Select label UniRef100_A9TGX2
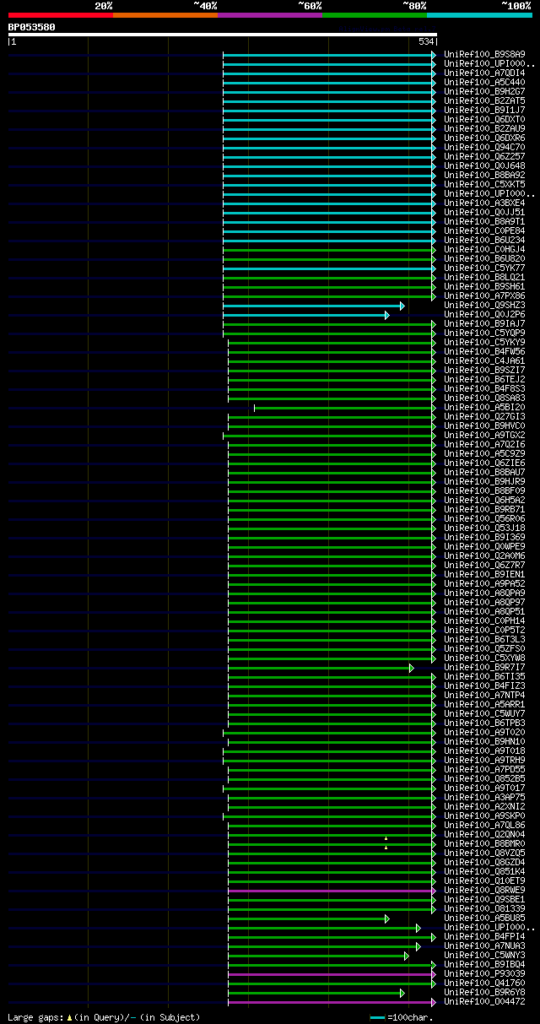The height and width of the screenshot is (1024, 540). [484, 436]
